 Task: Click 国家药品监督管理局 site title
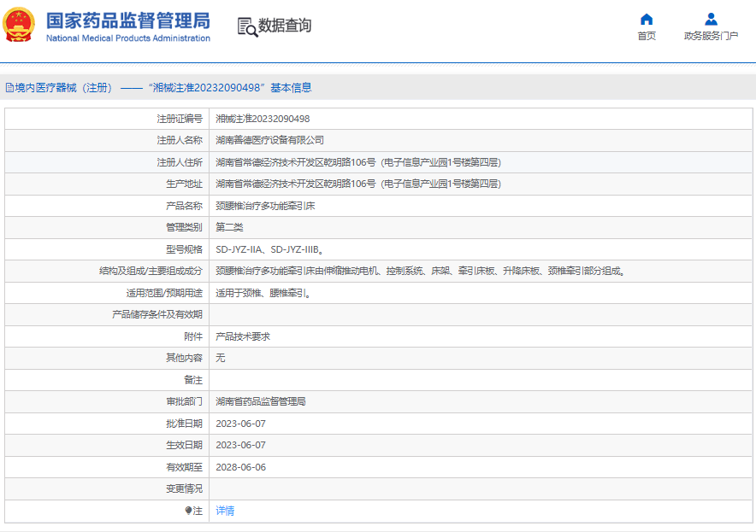[x=128, y=20]
